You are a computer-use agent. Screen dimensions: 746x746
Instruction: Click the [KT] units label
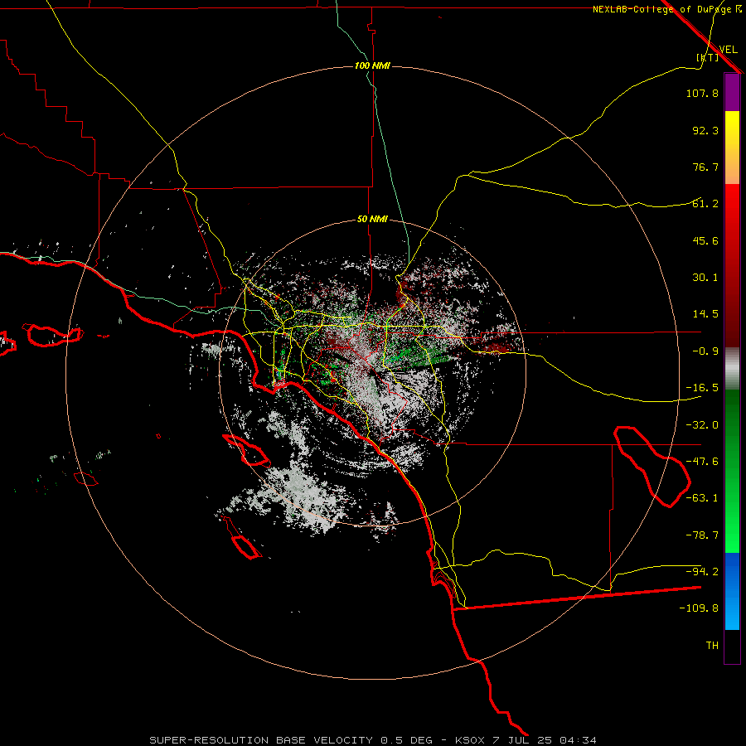[x=708, y=57]
